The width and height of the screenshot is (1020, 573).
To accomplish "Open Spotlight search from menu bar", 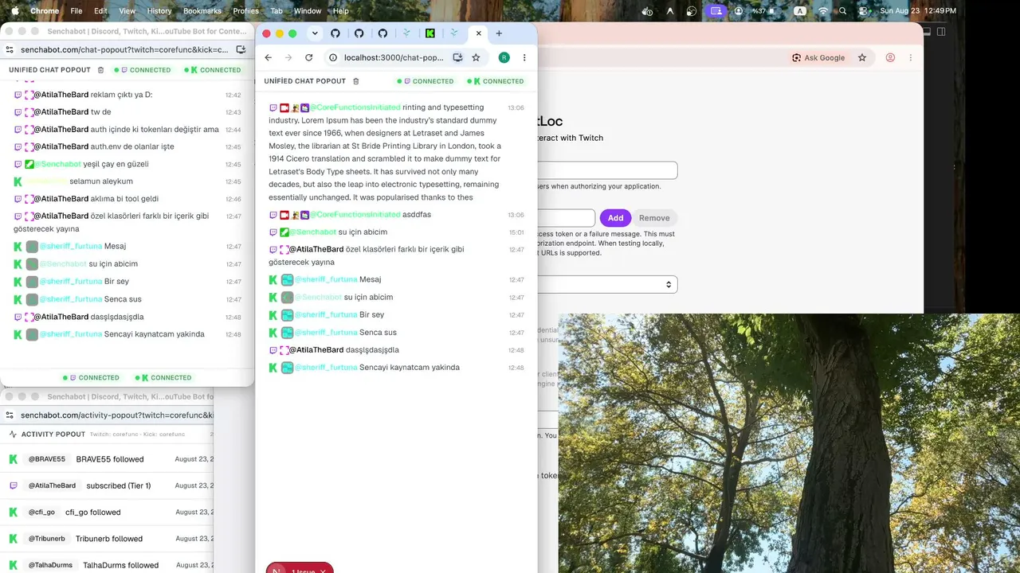I will pyautogui.click(x=843, y=11).
